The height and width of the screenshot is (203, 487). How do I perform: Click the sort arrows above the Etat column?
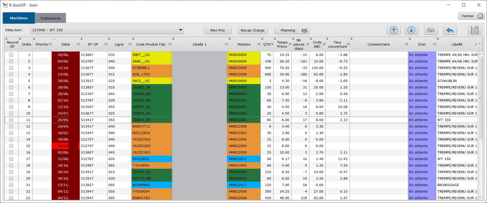coord(410,39)
